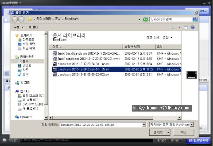Viewport: 213px width, 146px height.
Task: Open the file type filter dropdown
Action: [192, 124]
